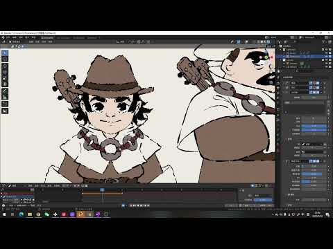Open the viewport 选择 (Select) menu
The image size is (333, 249).
(x=37, y=41)
